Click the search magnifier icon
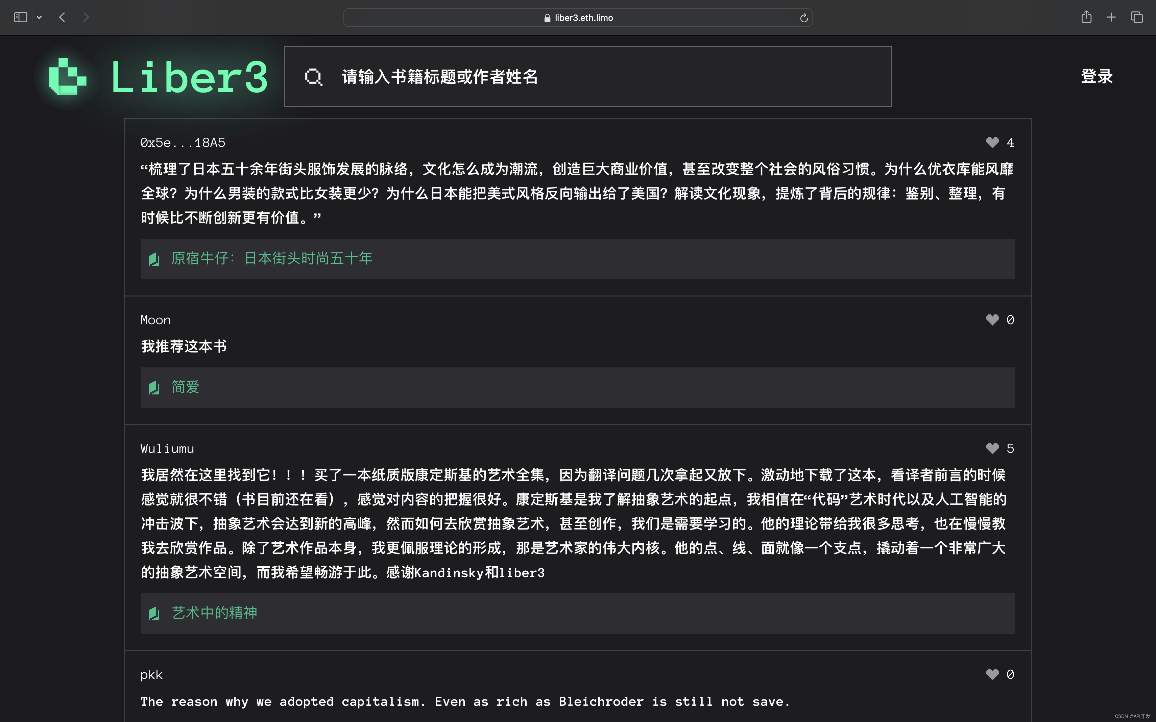 [x=313, y=77]
